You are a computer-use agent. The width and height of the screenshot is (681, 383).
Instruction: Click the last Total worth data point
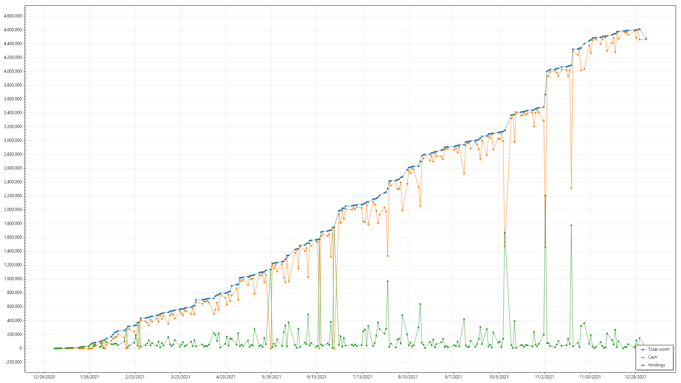click(646, 39)
